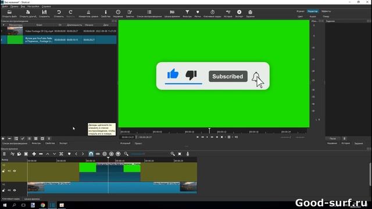Open the playlist hamburger menu
This screenshot has height=209, width=372.
(49, 139)
